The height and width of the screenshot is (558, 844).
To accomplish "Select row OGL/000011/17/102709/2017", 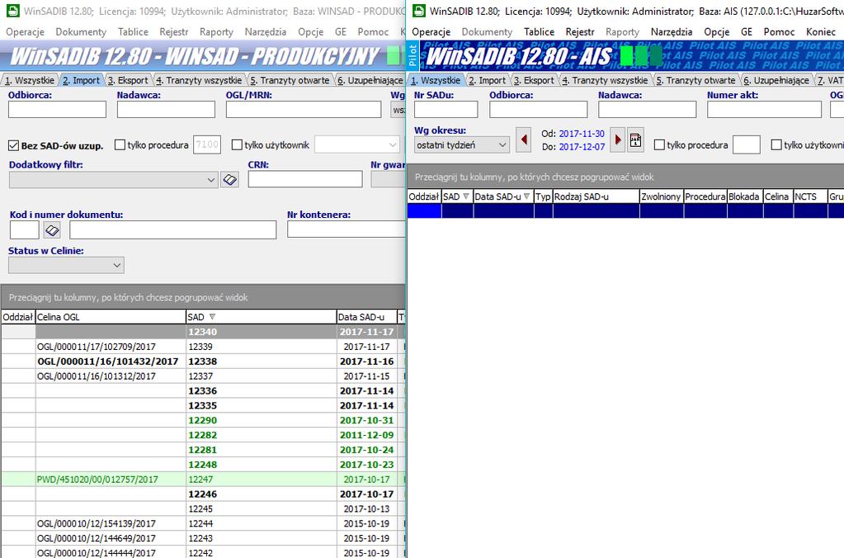I will (x=202, y=347).
